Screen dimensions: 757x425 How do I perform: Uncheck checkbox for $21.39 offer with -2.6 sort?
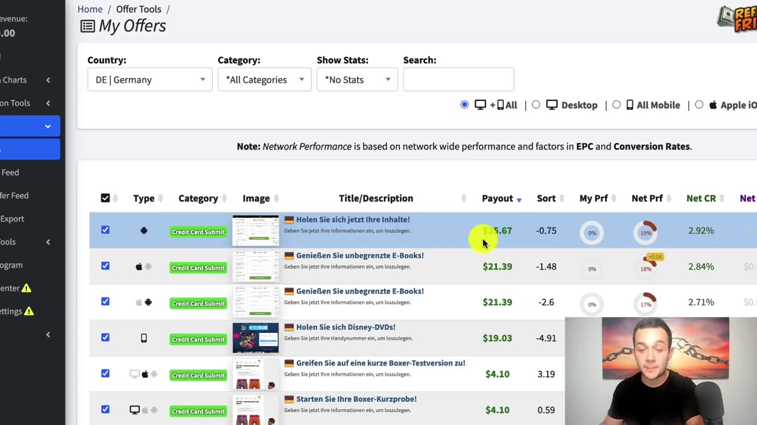pyautogui.click(x=105, y=301)
